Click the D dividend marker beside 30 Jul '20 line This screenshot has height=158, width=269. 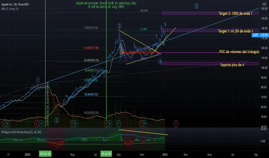pos(110,124)
